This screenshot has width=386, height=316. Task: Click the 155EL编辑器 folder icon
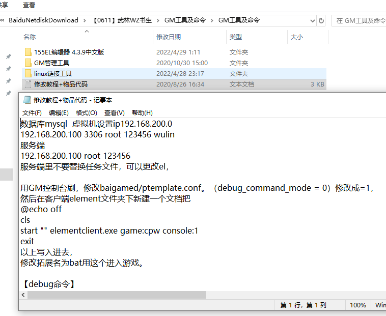pyautogui.click(x=28, y=52)
